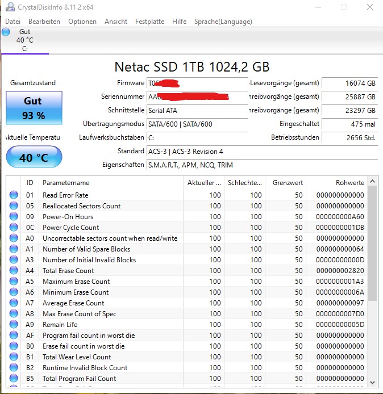
Task: Close the CrystalDiskInfo window
Action: (x=370, y=7)
